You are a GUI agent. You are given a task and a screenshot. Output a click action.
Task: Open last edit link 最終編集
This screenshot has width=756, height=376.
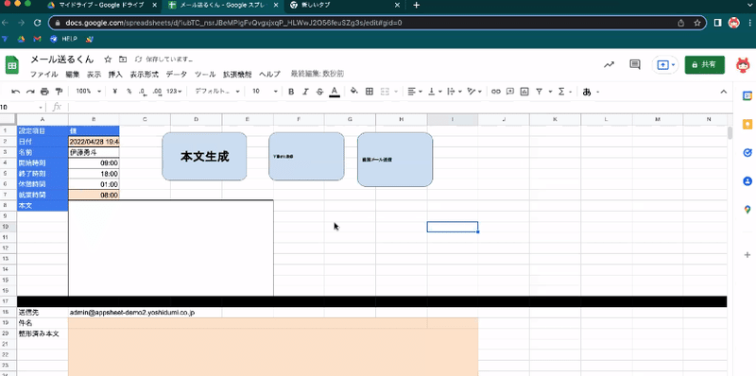(318, 75)
